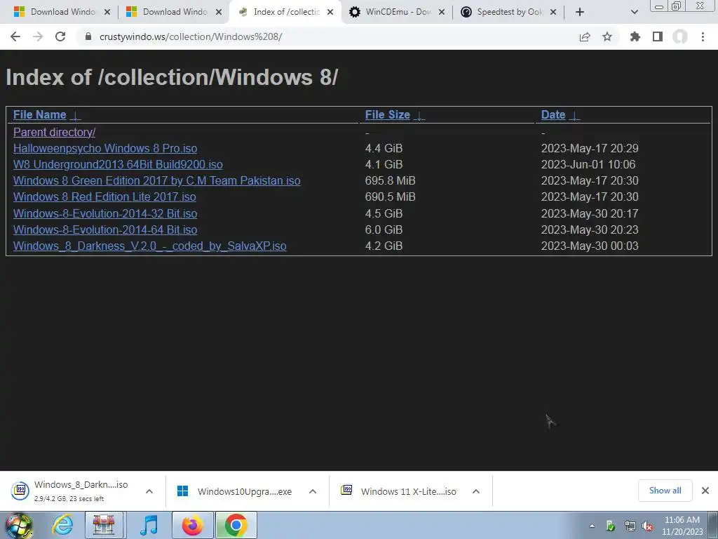The image size is (718, 539).
Task: Open the Parent directory link
Action: (x=55, y=132)
